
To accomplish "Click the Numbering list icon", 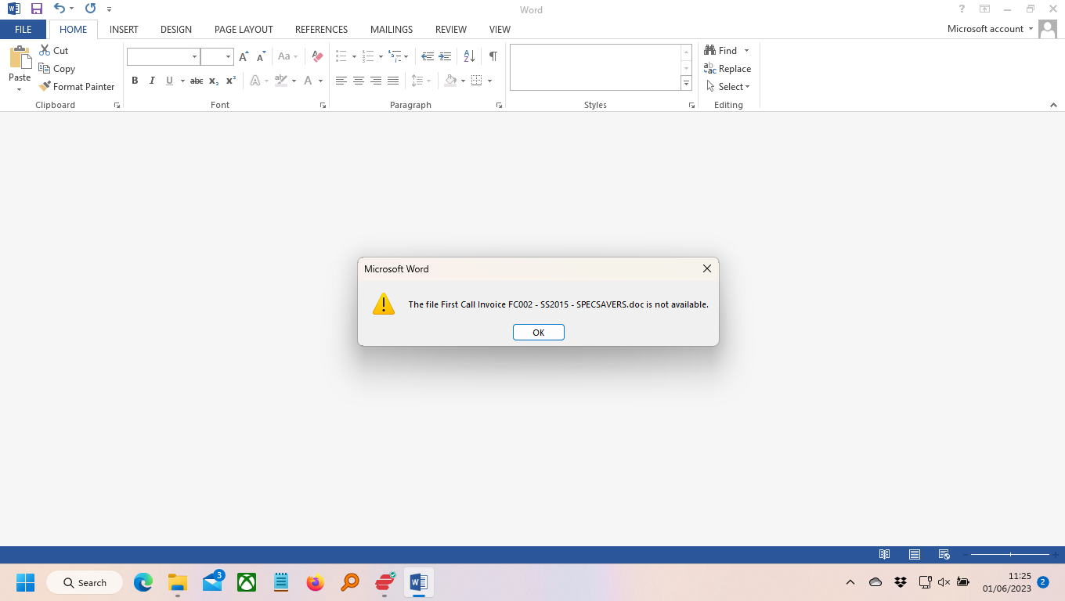I will tap(368, 56).
